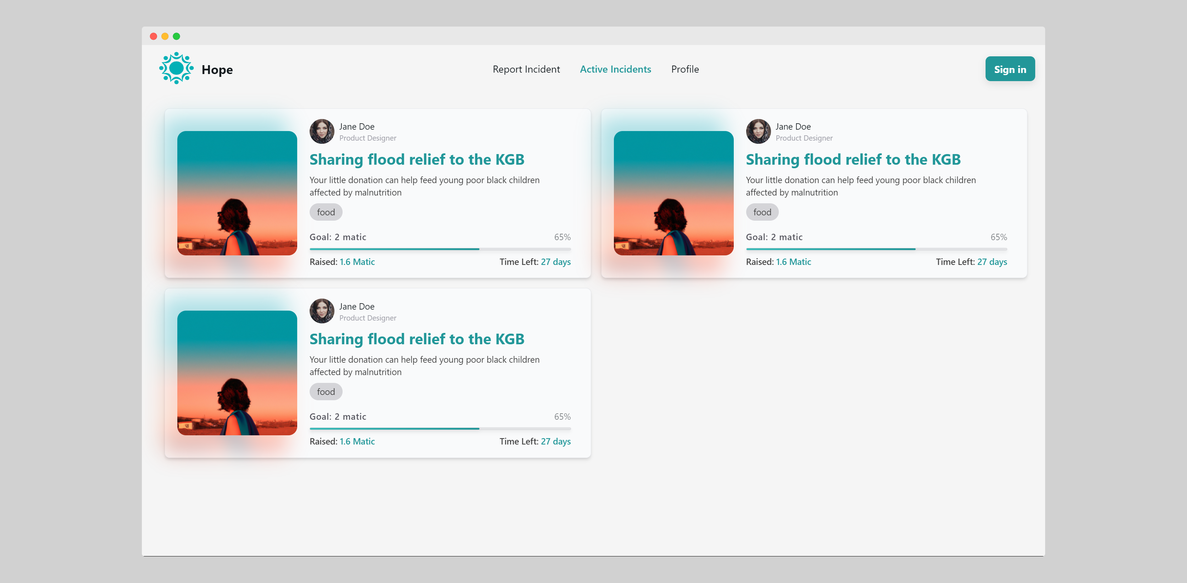Click the top-left card's progress bar

440,249
